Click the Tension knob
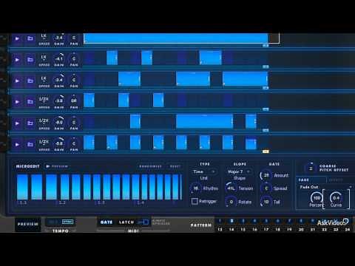The width and height of the screenshot is (355, 266). pyautogui.click(x=231, y=188)
